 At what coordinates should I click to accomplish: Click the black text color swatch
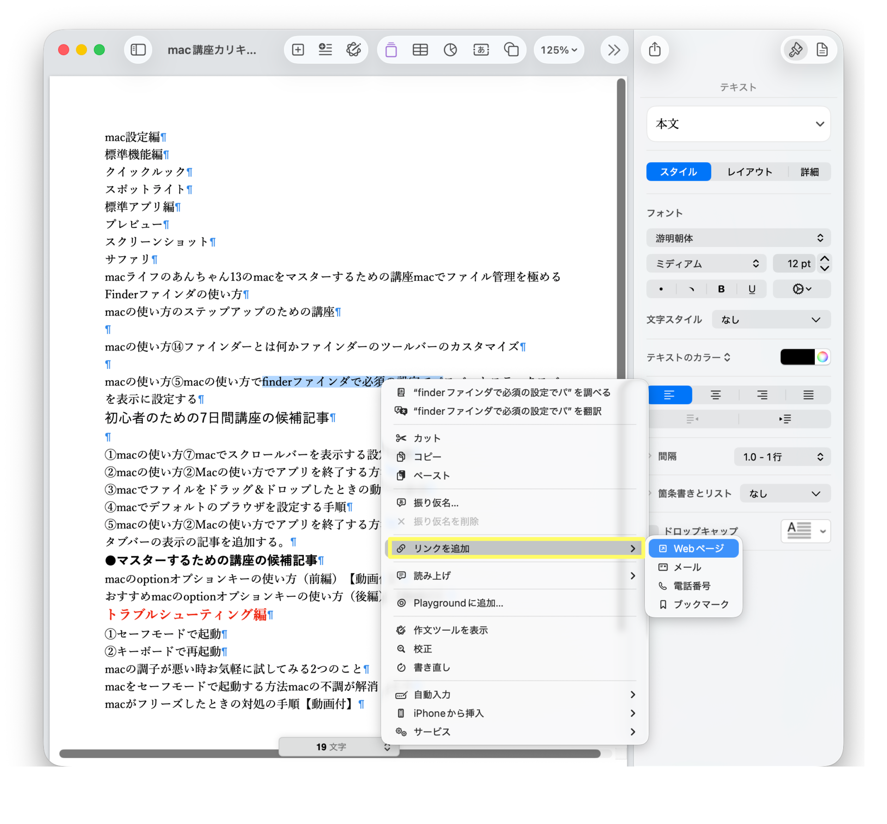[x=797, y=357]
